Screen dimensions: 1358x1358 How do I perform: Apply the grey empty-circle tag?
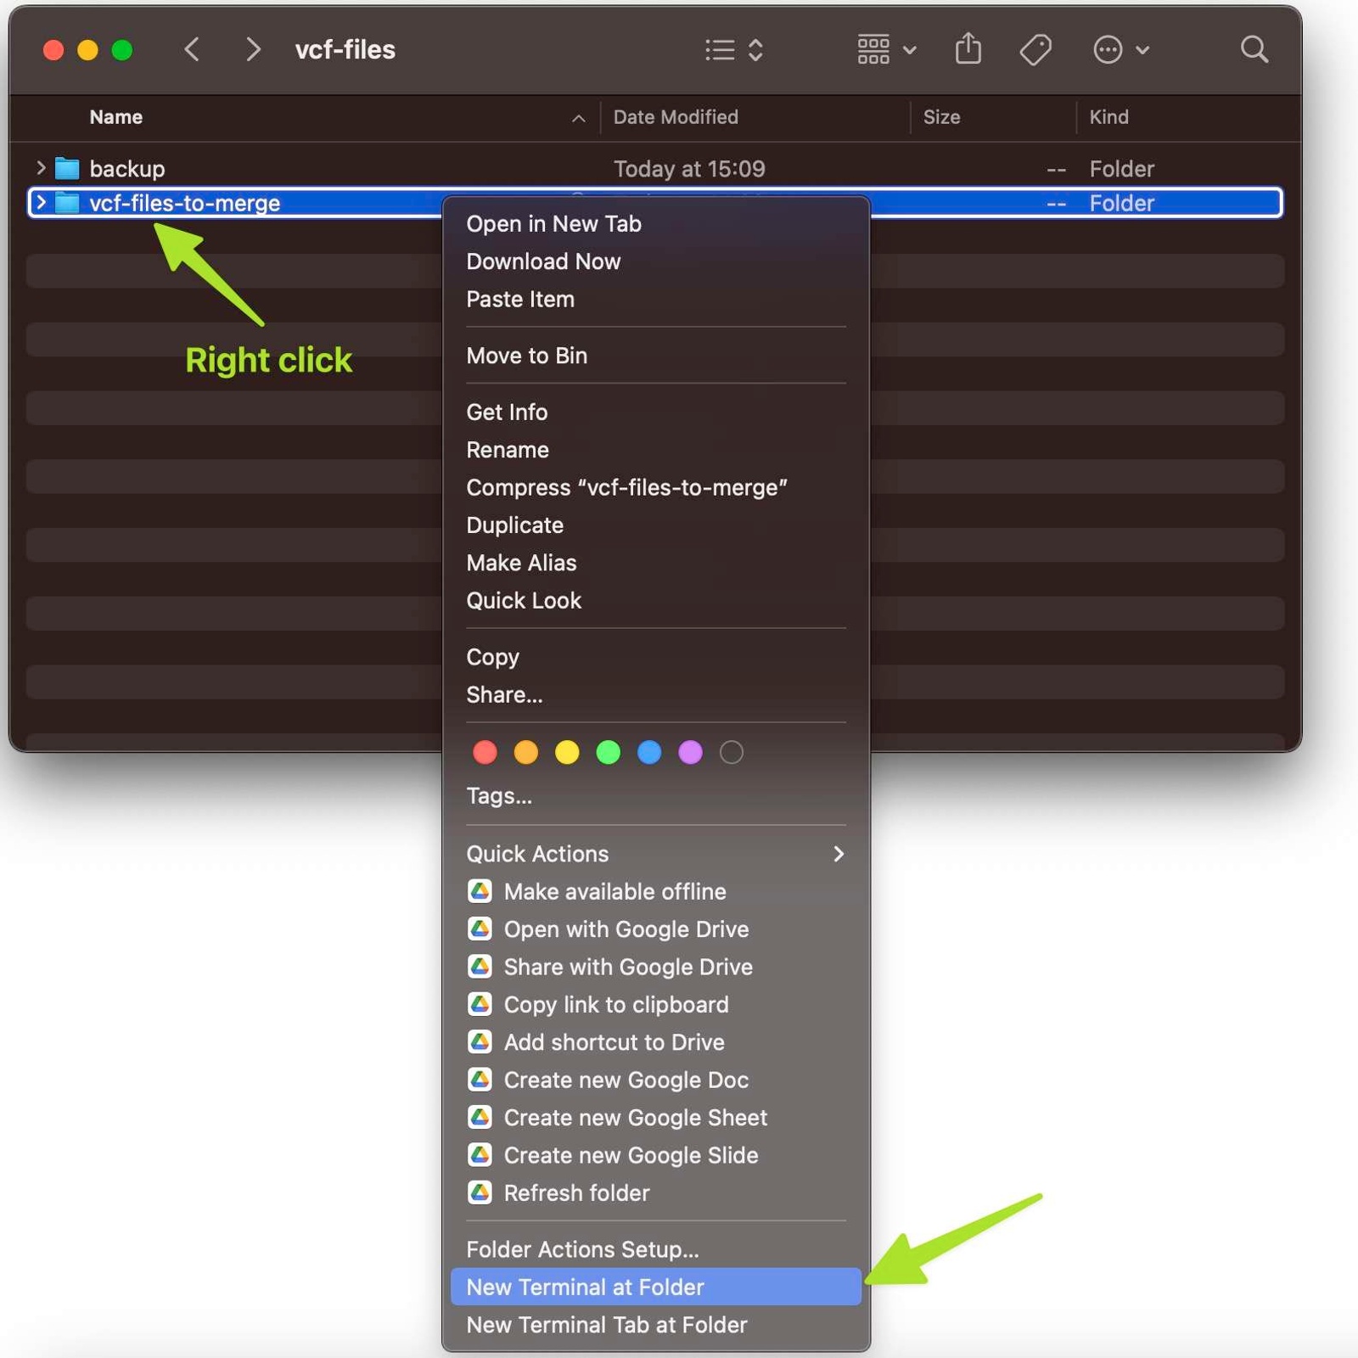pyautogui.click(x=732, y=752)
